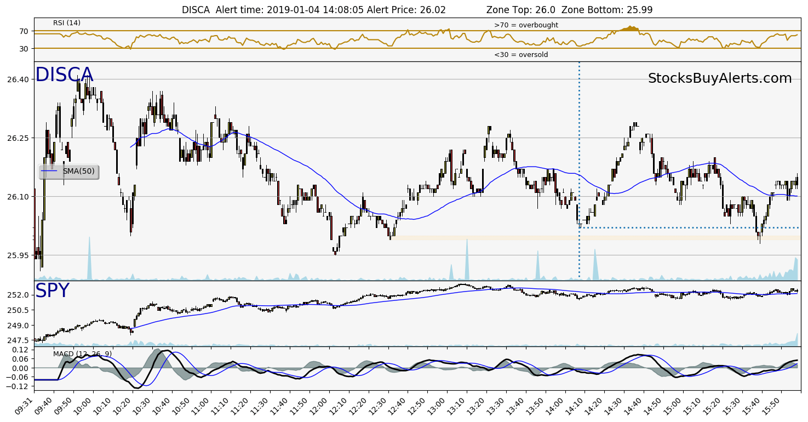Click the RSI 70 axis label
Screen dimensions: 808x422
(x=24, y=32)
